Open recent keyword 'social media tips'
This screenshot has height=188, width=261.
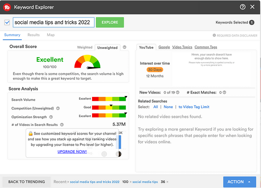point(145,182)
